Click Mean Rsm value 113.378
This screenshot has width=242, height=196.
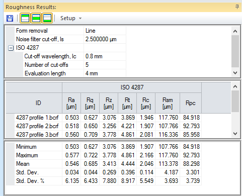pyautogui.click(x=168, y=164)
